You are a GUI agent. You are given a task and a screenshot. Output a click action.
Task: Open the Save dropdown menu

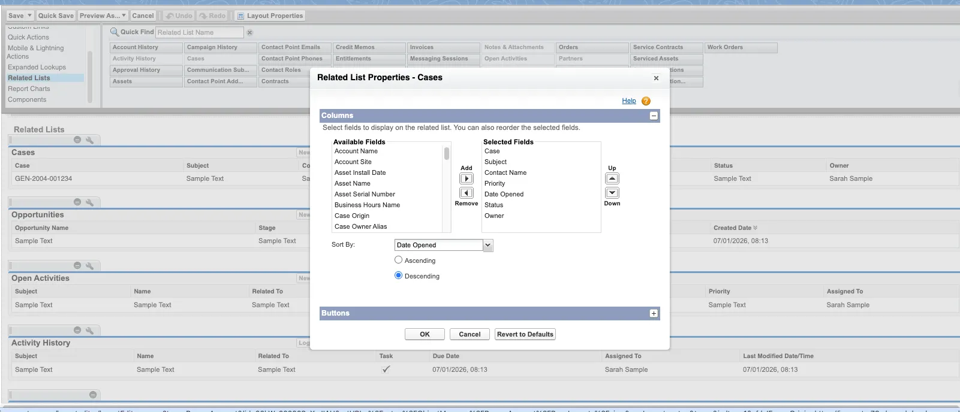click(x=30, y=16)
